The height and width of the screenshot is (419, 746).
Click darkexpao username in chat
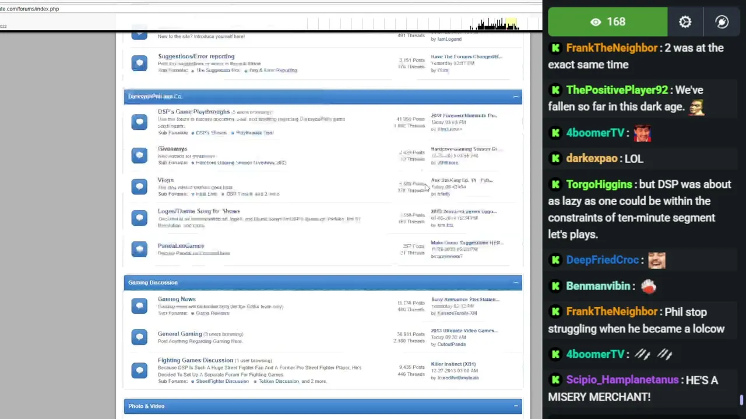pos(592,159)
